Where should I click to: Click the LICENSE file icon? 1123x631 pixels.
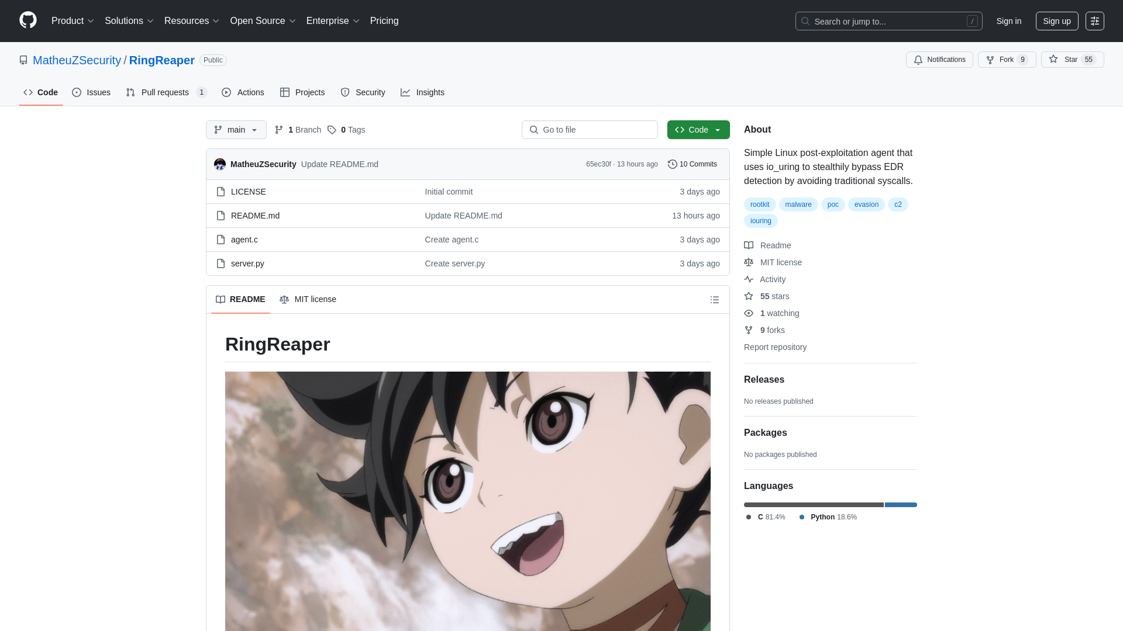tap(221, 192)
